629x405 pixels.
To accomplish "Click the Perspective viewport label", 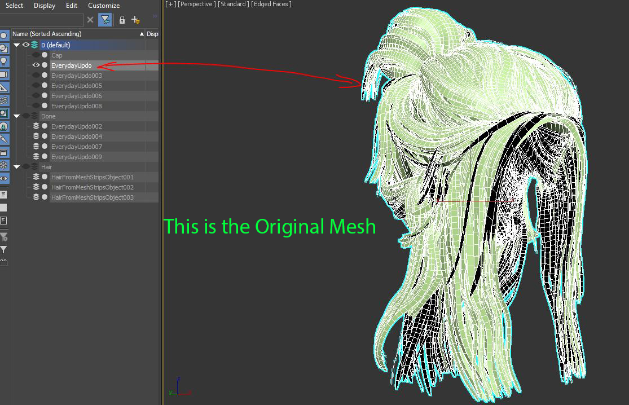I will [x=196, y=5].
